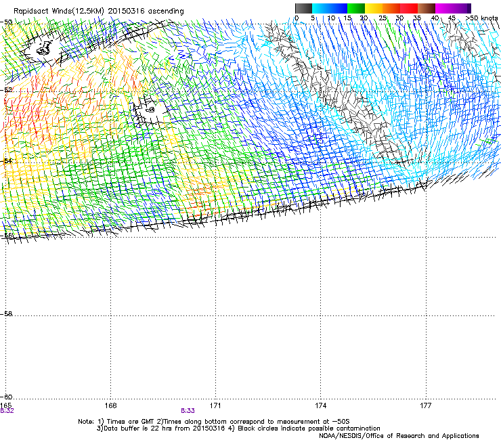Viewport: 501px width, 440px height.
Task: Select the orange 25-30 knots legend segment
Action: (x=391, y=8)
